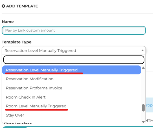The image size is (153, 128).
Task: Click the list scrollbar down arrow
Action: 143,122
